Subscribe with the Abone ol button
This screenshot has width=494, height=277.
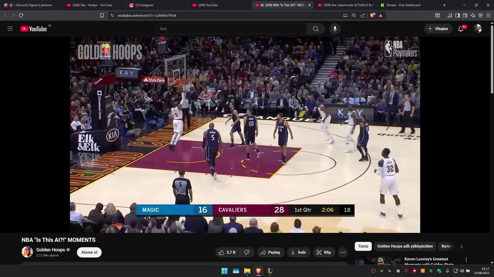click(x=89, y=252)
